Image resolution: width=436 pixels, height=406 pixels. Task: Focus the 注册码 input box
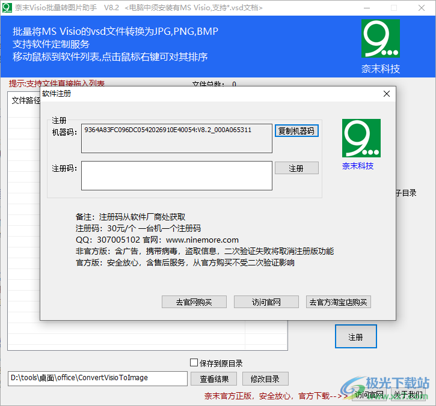(x=177, y=175)
